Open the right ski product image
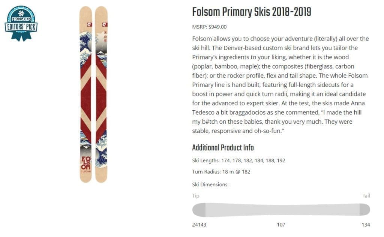The image size is (384, 237). 101,94
